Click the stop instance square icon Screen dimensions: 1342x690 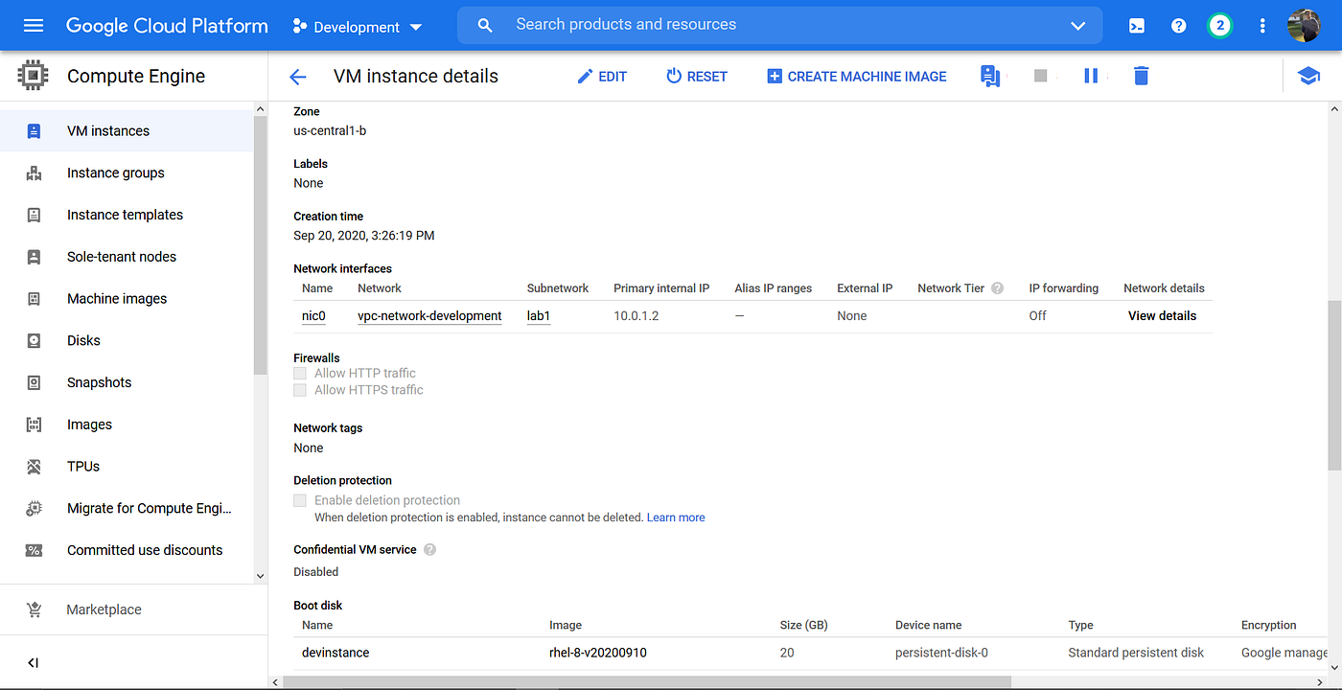point(1041,76)
